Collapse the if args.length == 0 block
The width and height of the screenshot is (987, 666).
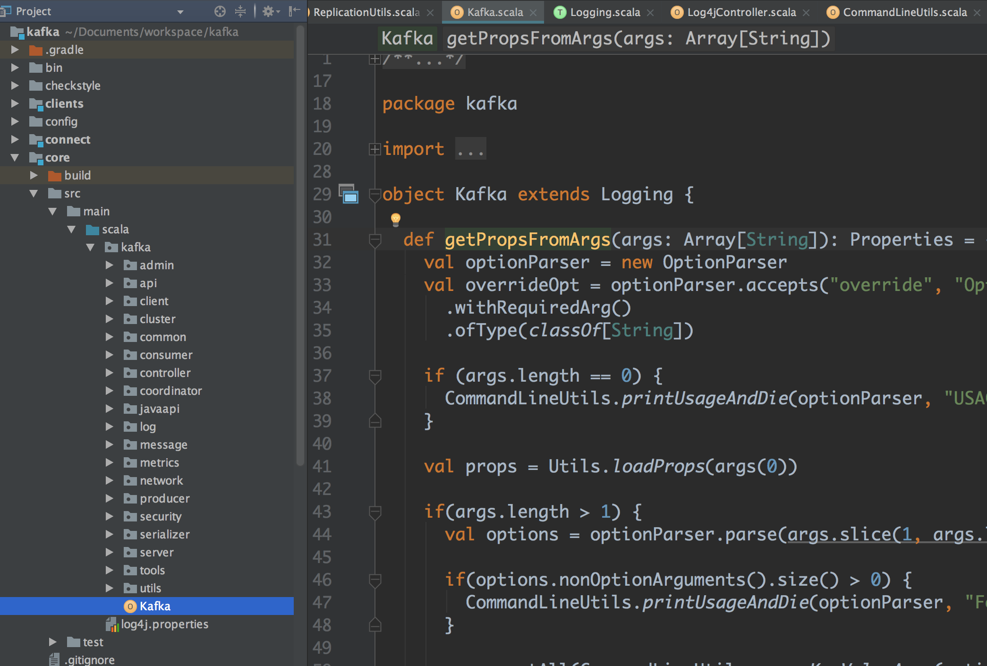pyautogui.click(x=375, y=376)
